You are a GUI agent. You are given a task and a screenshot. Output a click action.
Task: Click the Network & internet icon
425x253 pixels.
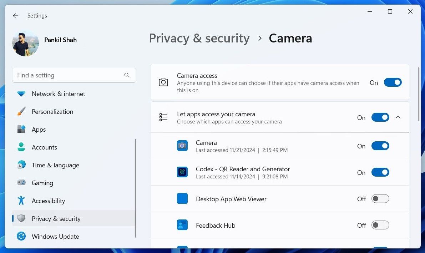[21, 93]
